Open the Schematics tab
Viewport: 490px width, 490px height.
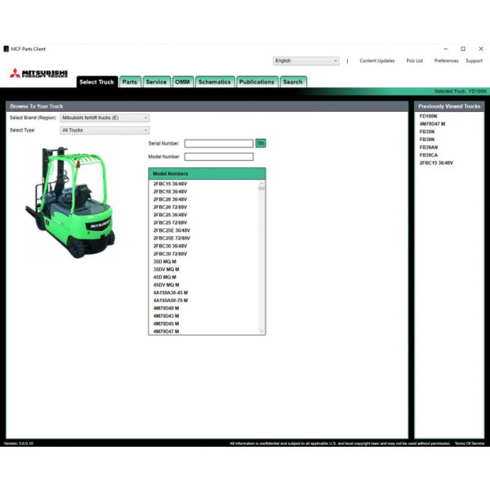click(x=214, y=82)
